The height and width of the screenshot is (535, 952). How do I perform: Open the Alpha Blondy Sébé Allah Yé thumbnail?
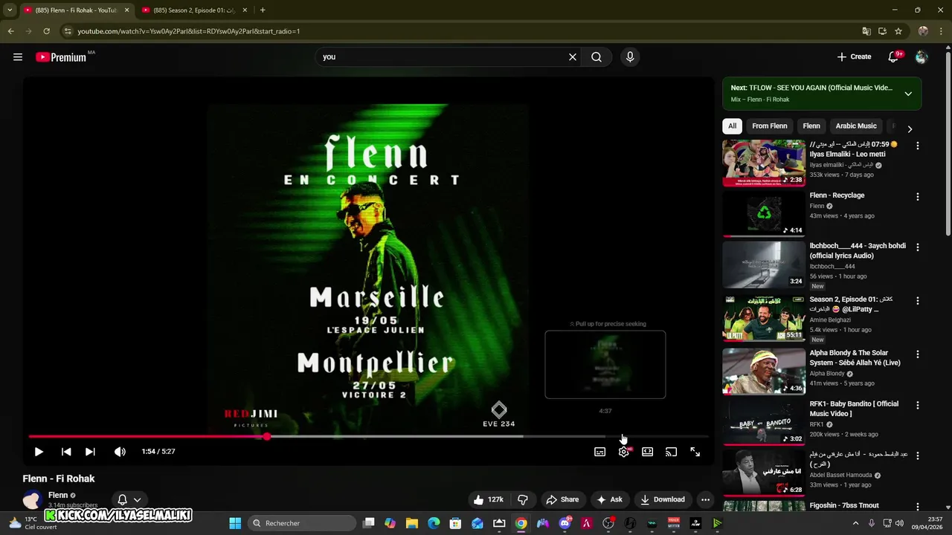click(764, 372)
